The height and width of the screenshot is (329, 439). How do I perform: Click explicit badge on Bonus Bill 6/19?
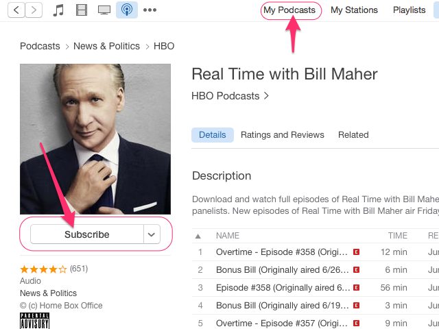(357, 306)
